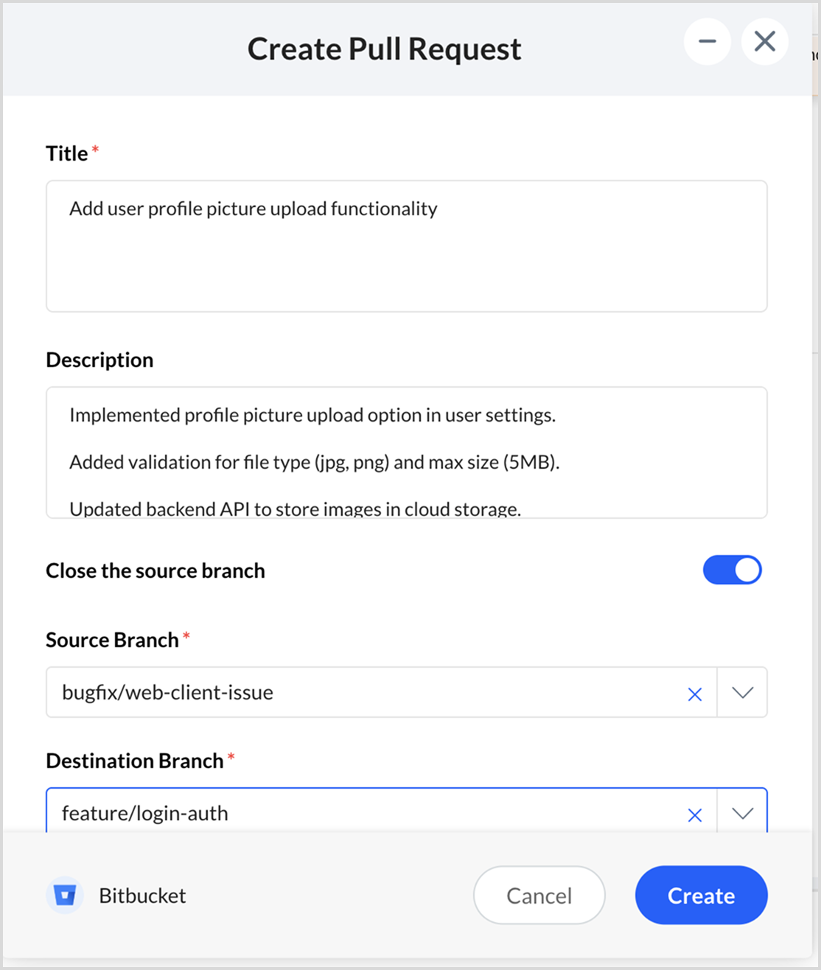Clear the Destination Branch selection
The image size is (821, 970).
(694, 814)
